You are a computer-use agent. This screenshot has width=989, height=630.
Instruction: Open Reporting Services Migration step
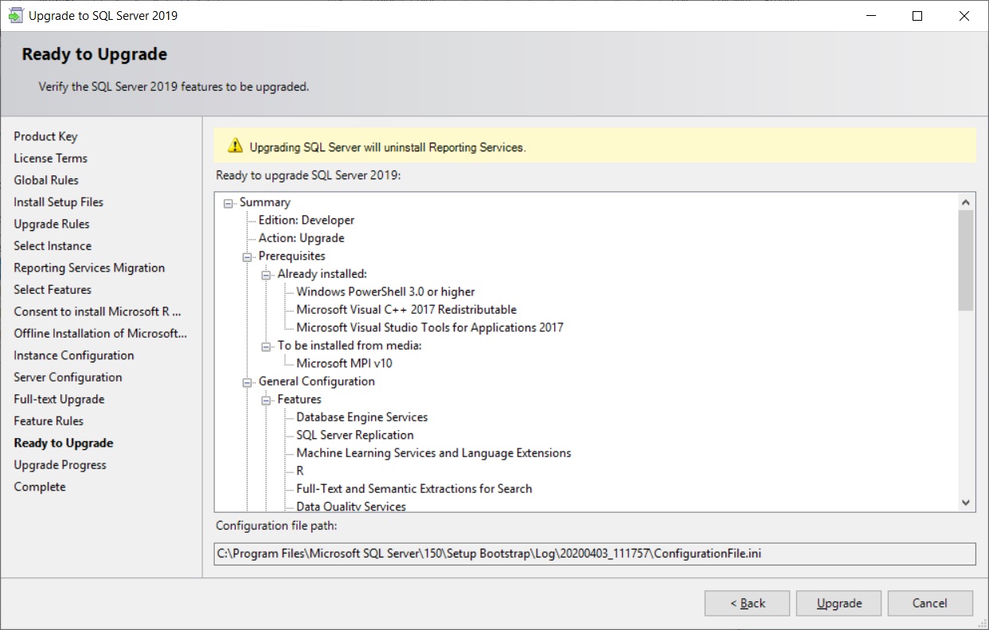pyautogui.click(x=89, y=268)
